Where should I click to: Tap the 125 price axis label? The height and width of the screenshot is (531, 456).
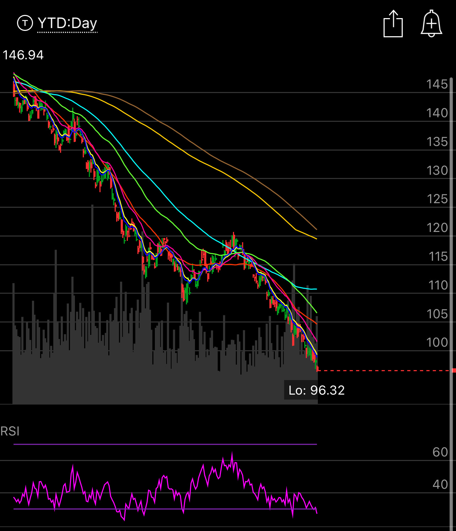[x=437, y=199]
